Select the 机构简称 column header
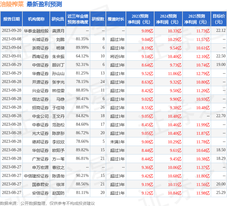 click(36, 19)
